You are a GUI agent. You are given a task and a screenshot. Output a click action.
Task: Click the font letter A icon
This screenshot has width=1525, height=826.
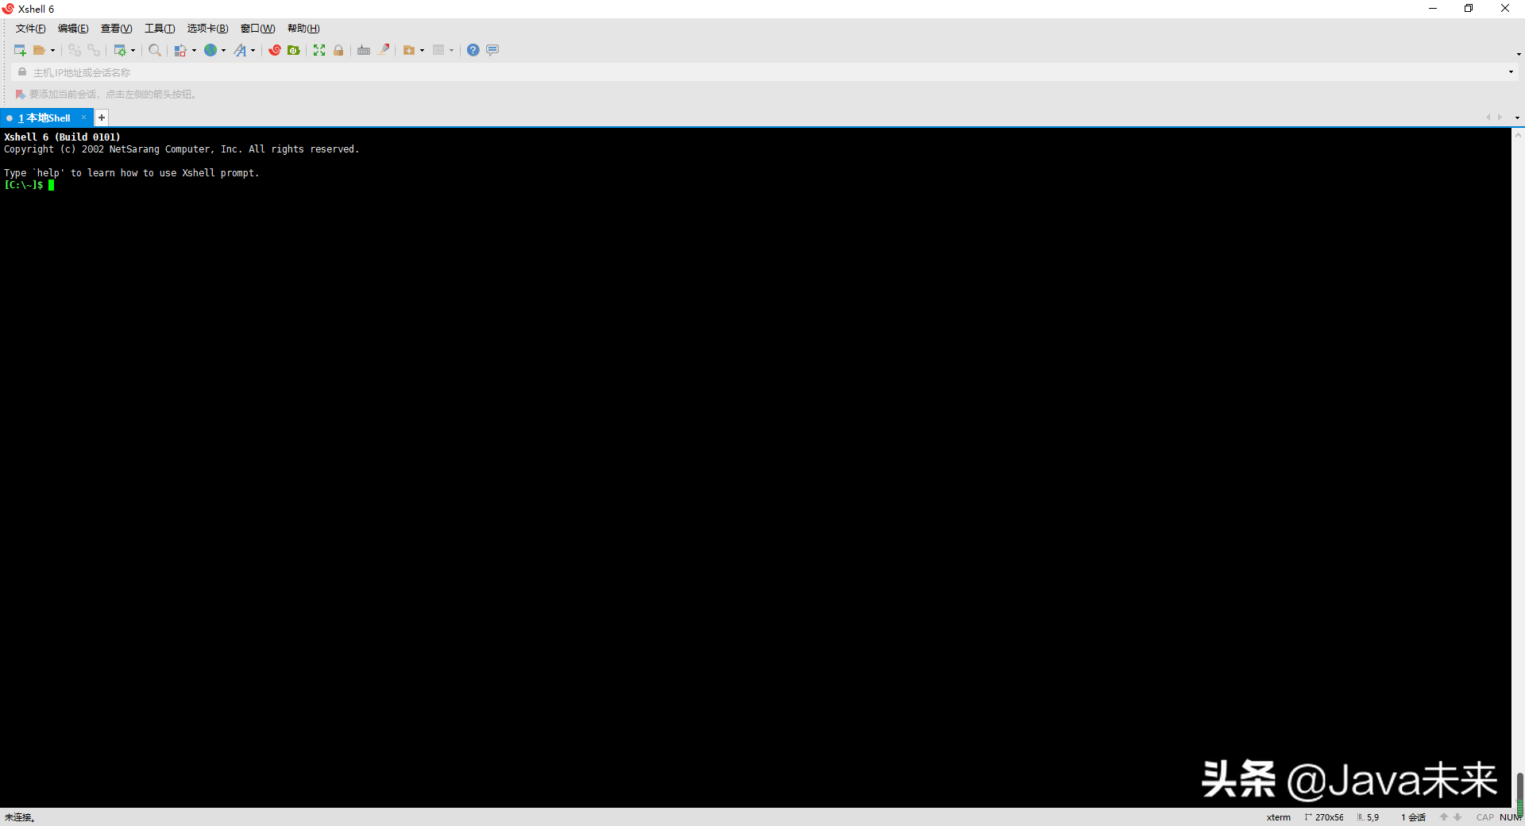[x=240, y=50]
